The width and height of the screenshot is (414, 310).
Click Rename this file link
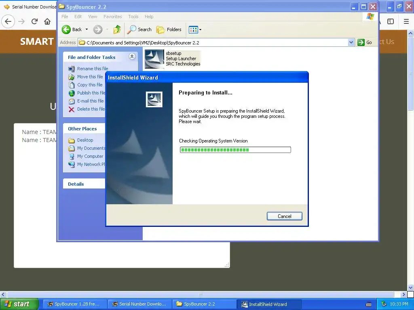pyautogui.click(x=93, y=69)
